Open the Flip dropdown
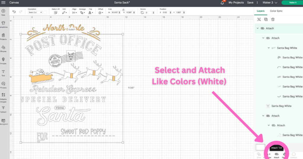303x159 pixels. [x=91, y=12]
